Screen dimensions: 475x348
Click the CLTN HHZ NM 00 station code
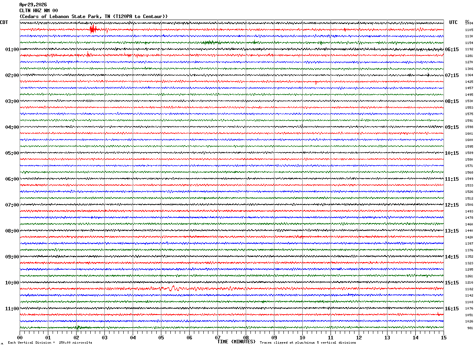click(x=38, y=11)
